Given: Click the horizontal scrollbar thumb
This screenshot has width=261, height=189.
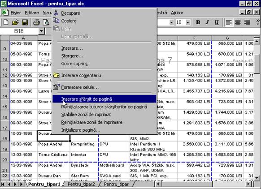Looking at the screenshot, I should (187, 184).
